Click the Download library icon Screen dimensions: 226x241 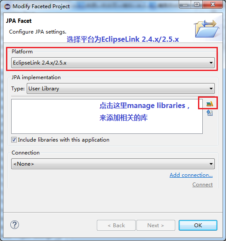tap(210, 113)
